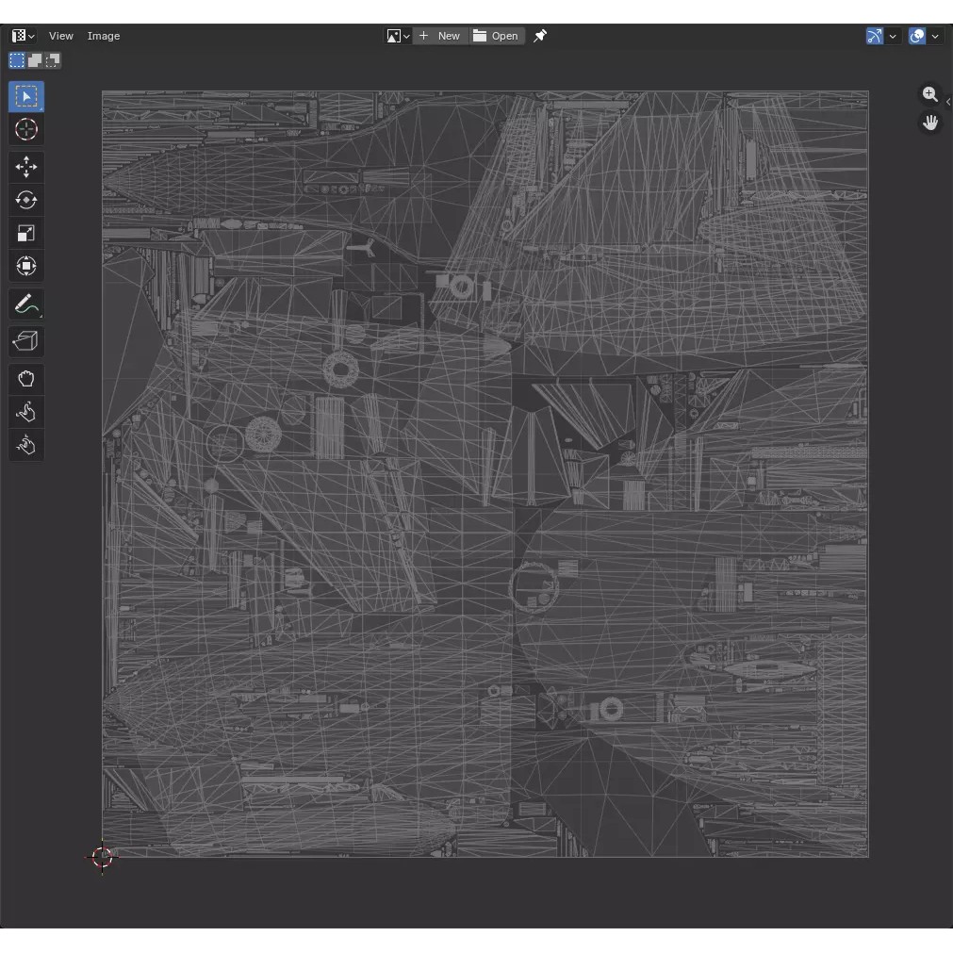Activate the Transform tool
This screenshot has width=953, height=953.
pyautogui.click(x=26, y=266)
